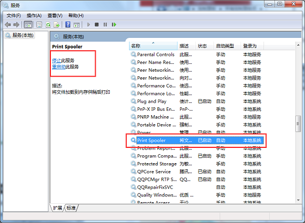Sort by the 登录为 column header
The image size is (305, 223).
click(x=252, y=46)
